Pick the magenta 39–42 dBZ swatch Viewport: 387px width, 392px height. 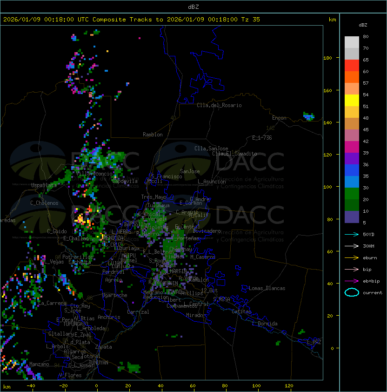352,147
